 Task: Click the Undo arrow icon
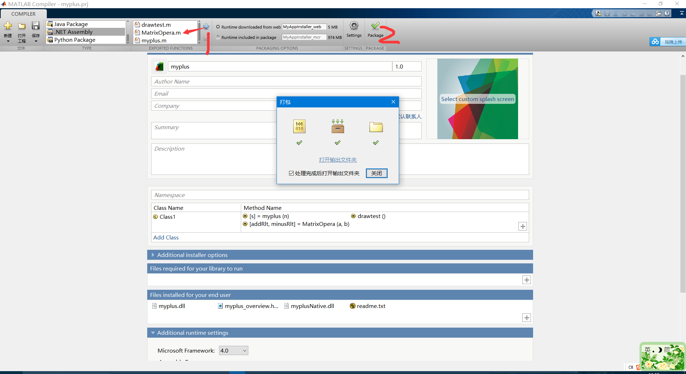point(641,14)
